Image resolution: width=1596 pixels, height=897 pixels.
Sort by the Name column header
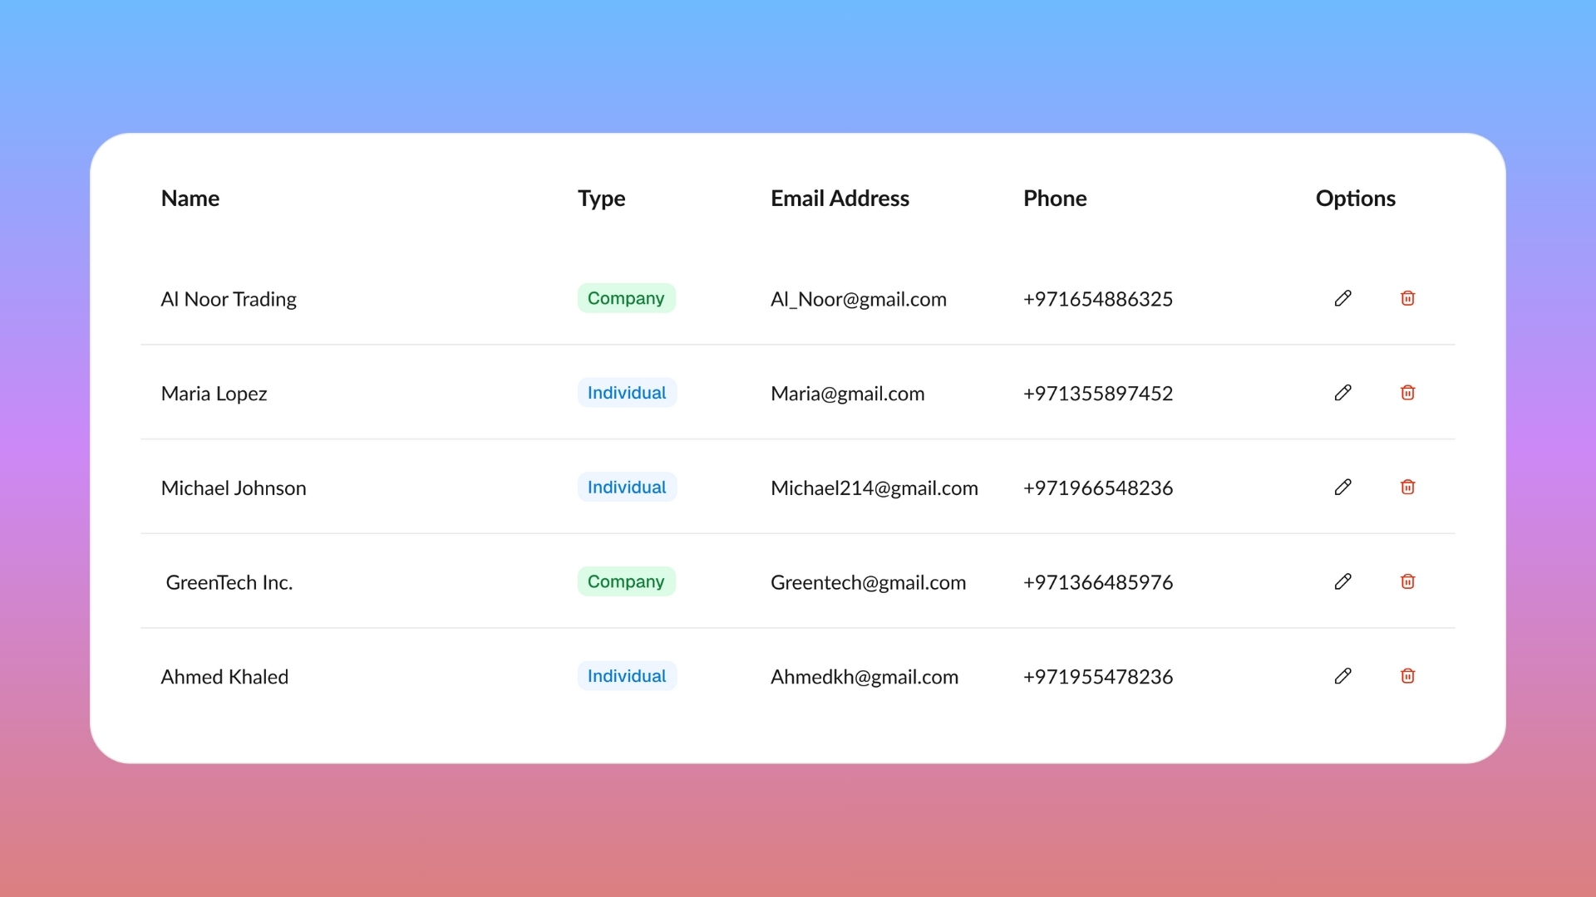[190, 199]
